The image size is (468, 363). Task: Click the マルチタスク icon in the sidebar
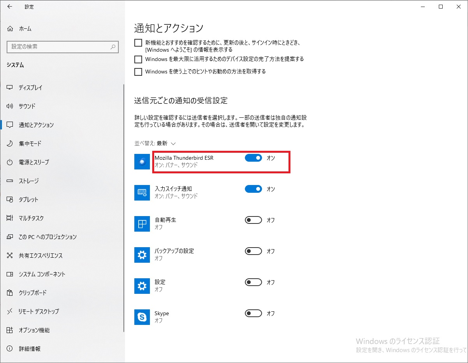pyautogui.click(x=10, y=218)
